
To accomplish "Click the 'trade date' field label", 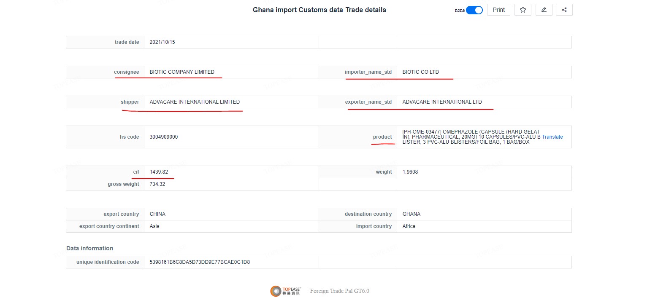I will coord(127,42).
